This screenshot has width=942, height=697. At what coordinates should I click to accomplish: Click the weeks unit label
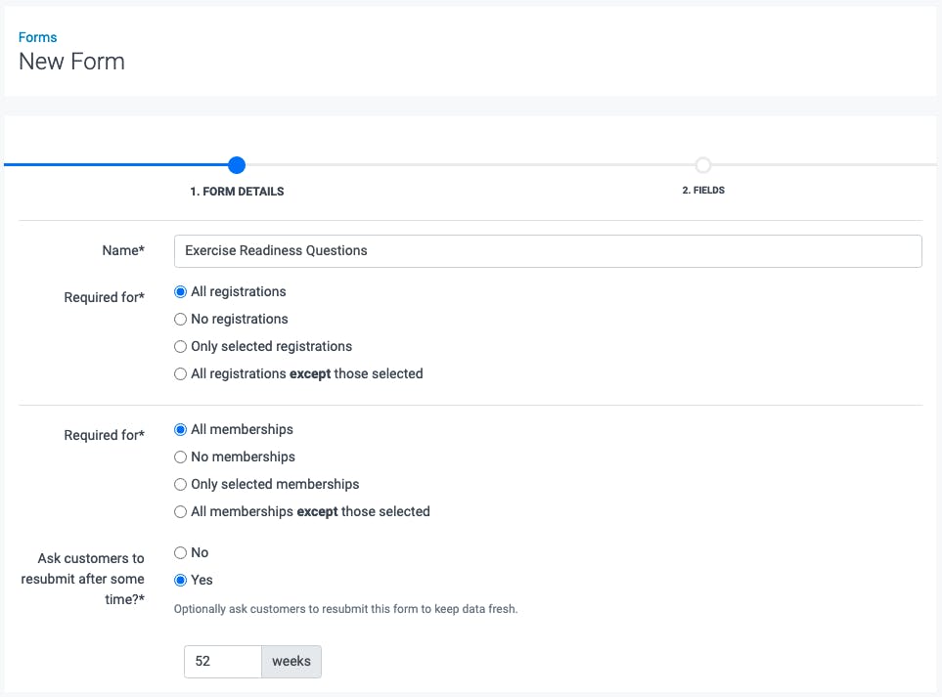pos(291,661)
